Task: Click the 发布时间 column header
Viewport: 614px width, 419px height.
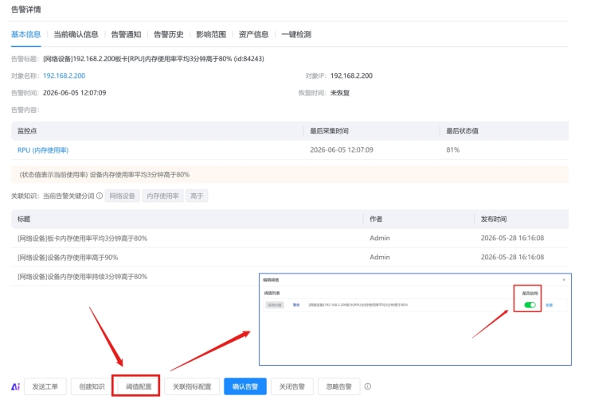Action: point(494,219)
